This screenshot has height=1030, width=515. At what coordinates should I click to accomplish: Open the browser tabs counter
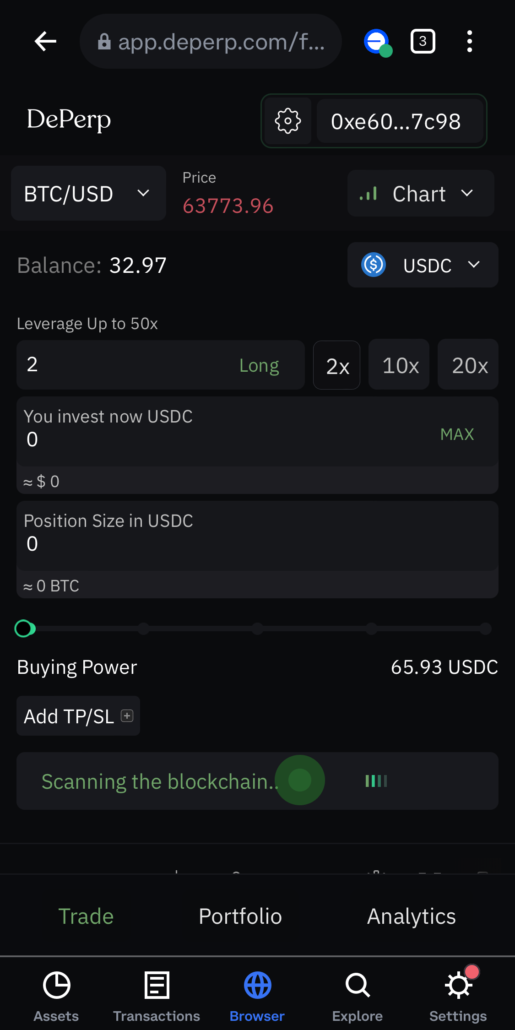tap(423, 42)
